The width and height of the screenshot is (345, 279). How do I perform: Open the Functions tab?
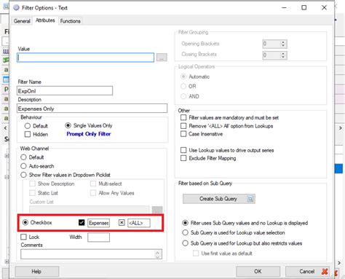[x=70, y=21]
